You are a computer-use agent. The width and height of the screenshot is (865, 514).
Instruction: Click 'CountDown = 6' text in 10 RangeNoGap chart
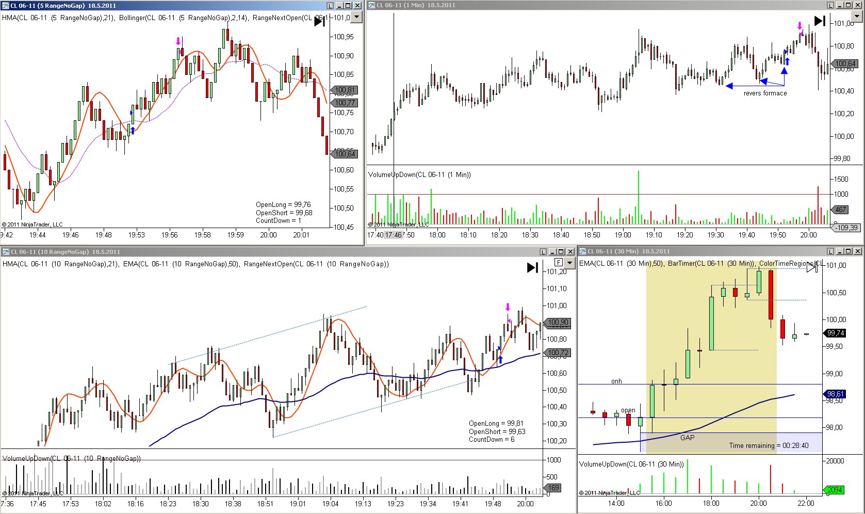[491, 439]
